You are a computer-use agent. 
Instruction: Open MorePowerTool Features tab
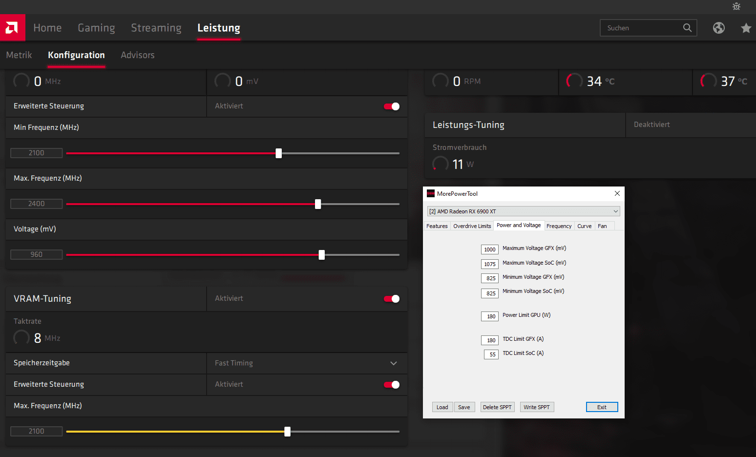point(437,226)
